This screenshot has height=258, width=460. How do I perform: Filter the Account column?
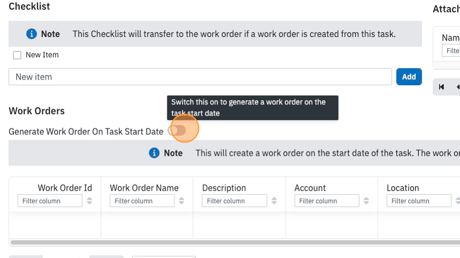(327, 201)
